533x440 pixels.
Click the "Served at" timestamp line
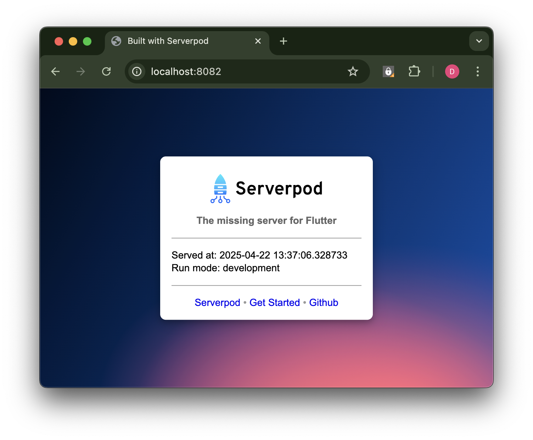(x=259, y=255)
